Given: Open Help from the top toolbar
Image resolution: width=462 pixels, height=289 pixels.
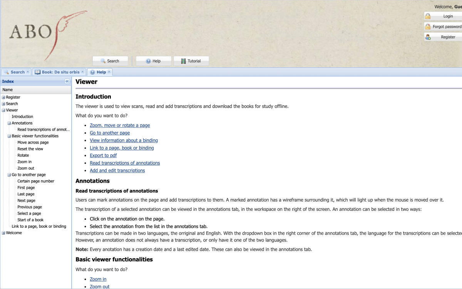Looking at the screenshot, I should [154, 61].
